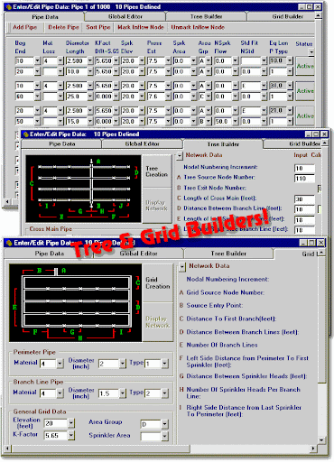Open Global Editor tab in bottom window
334x462 pixels.
[x=138, y=254]
